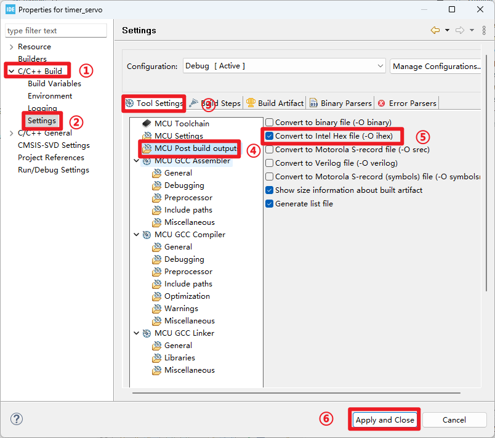Select Logging in the tree
The width and height of the screenshot is (495, 438).
(42, 108)
